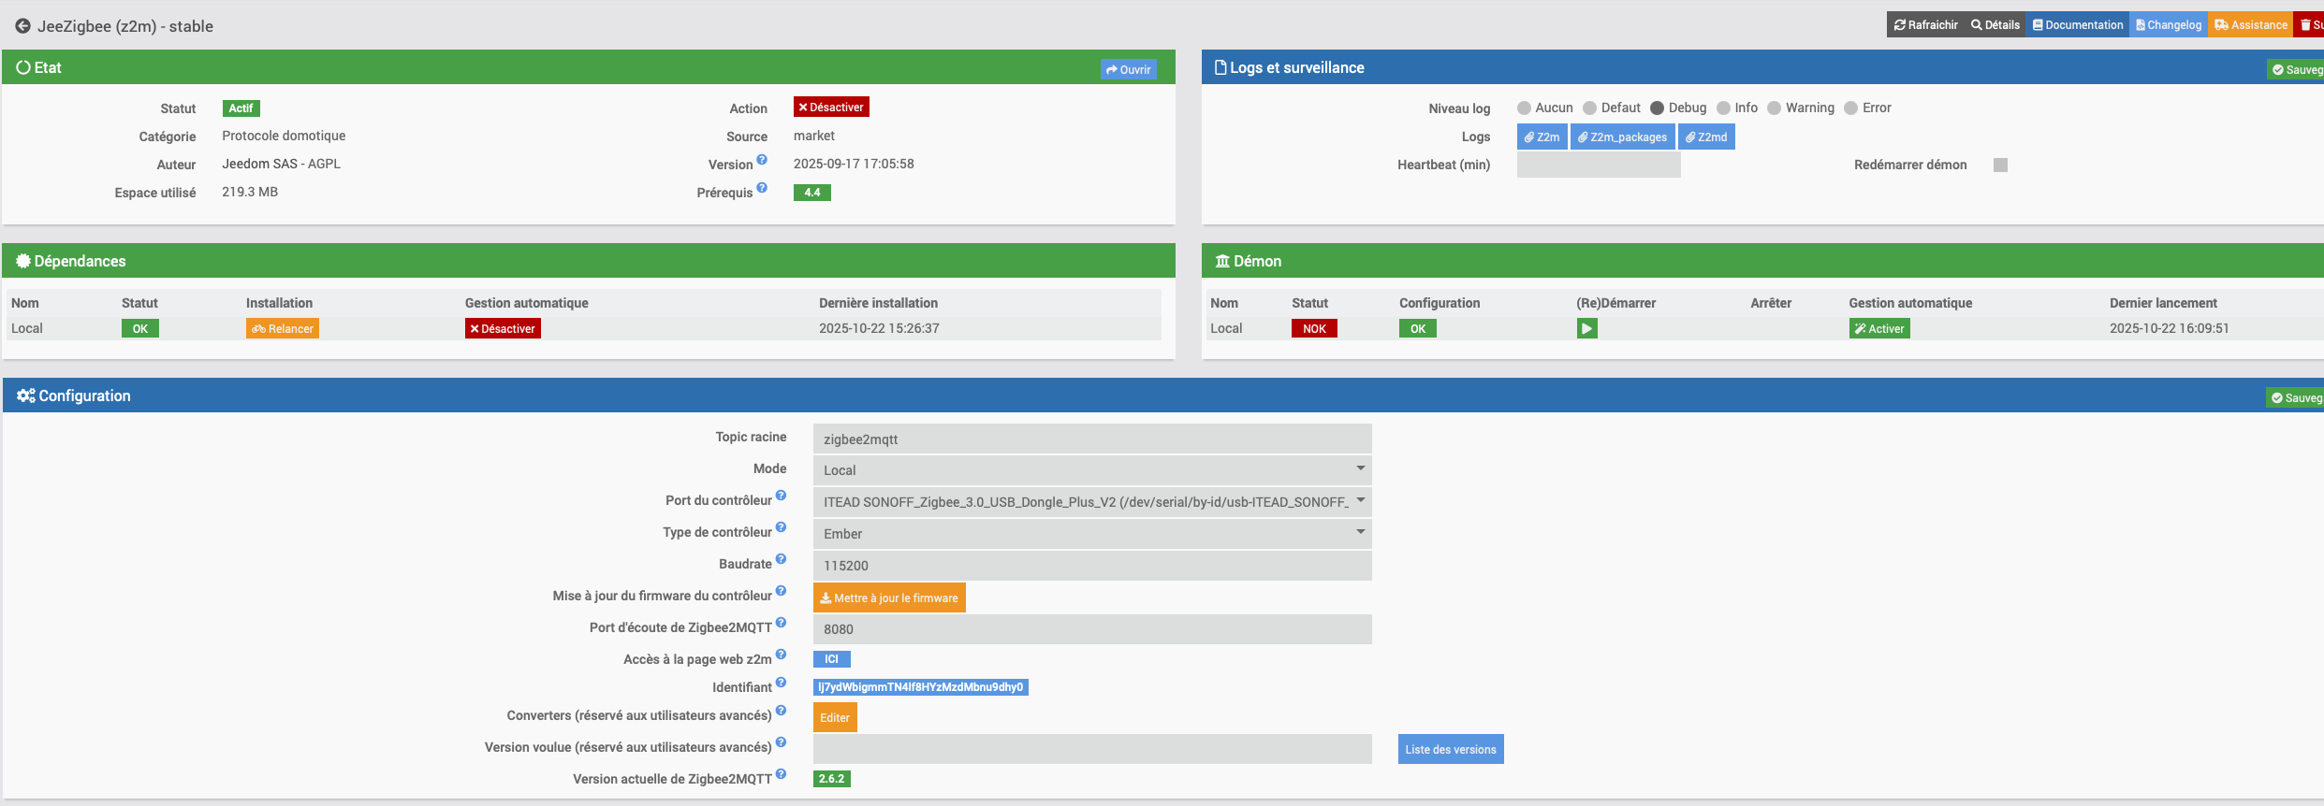Toggle the Redémarrer démon checkbox
Screen dimensions: 2324x806
click(x=2000, y=165)
